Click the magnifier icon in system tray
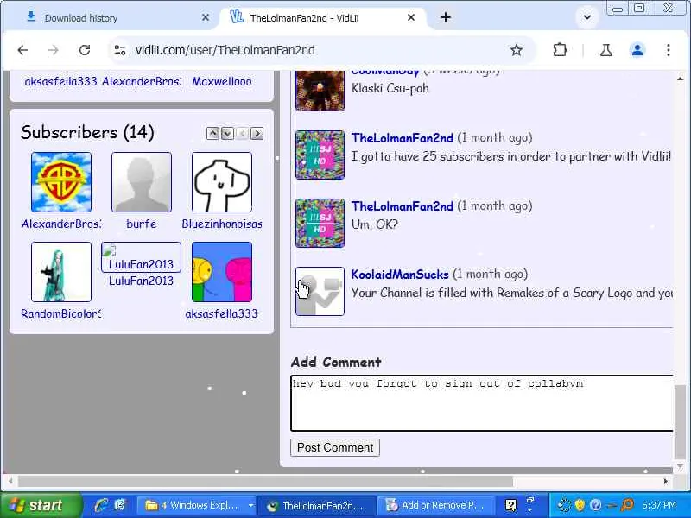691x518 pixels. pos(627,505)
